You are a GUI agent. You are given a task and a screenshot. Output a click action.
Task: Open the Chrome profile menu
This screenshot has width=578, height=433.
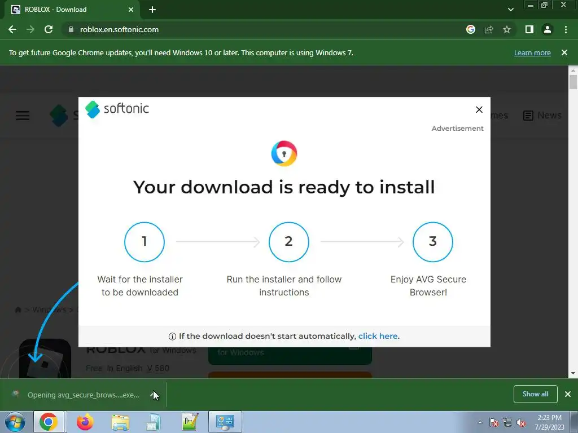coord(548,29)
